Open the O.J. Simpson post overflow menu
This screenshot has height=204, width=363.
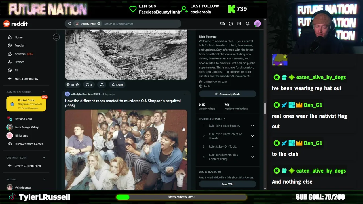click(x=185, y=94)
